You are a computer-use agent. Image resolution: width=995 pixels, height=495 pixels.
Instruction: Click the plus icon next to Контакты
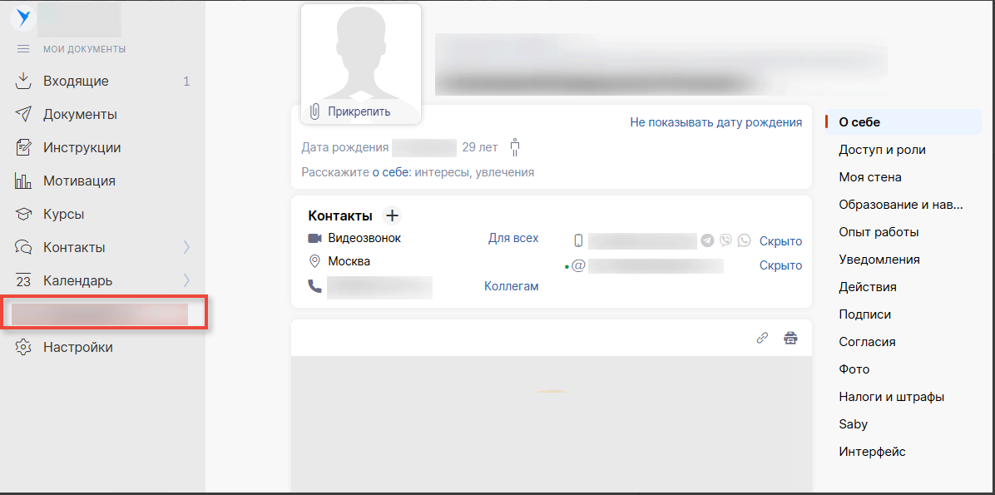pyautogui.click(x=392, y=216)
